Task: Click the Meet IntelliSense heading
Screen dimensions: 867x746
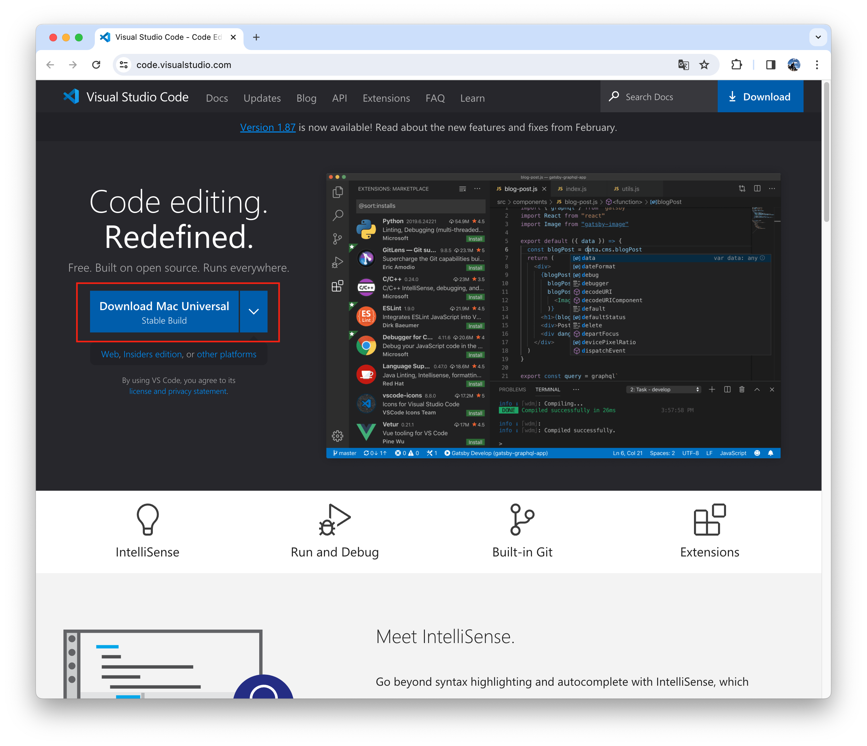Action: 445,637
